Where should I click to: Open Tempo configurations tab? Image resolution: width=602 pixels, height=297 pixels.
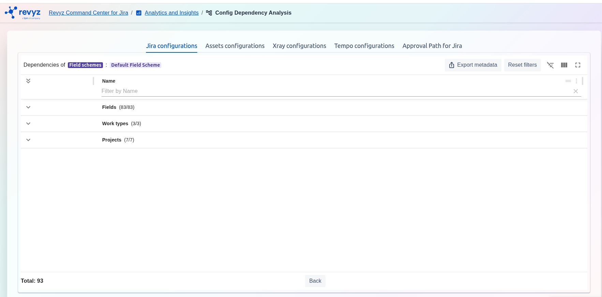[364, 46]
